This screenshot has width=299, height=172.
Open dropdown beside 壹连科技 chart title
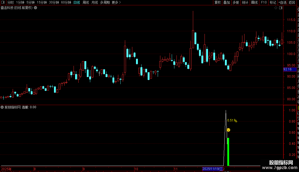pos(35,8)
